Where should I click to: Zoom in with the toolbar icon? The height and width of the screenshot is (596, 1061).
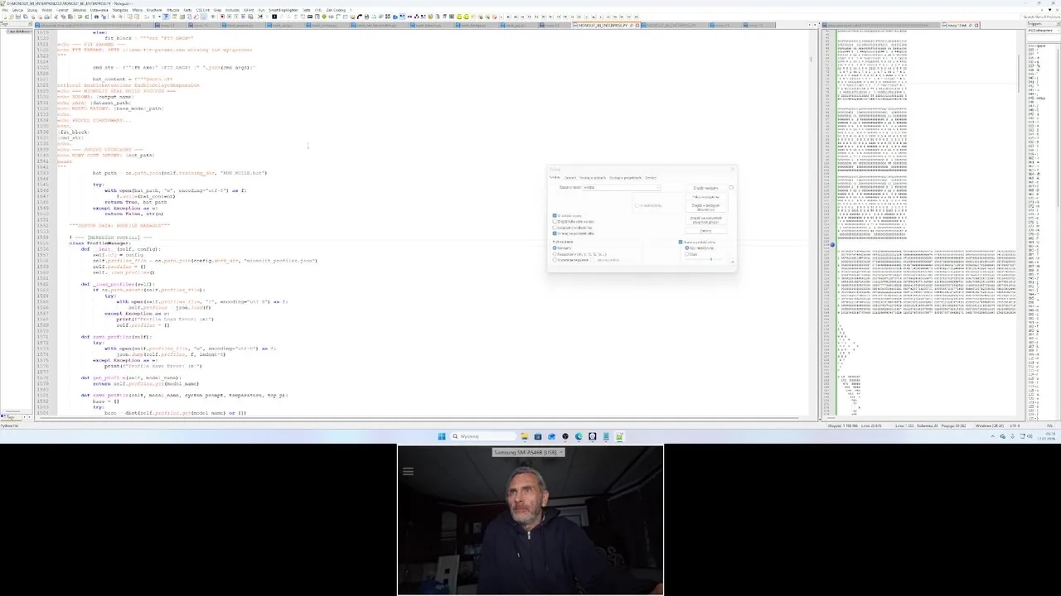113,17
